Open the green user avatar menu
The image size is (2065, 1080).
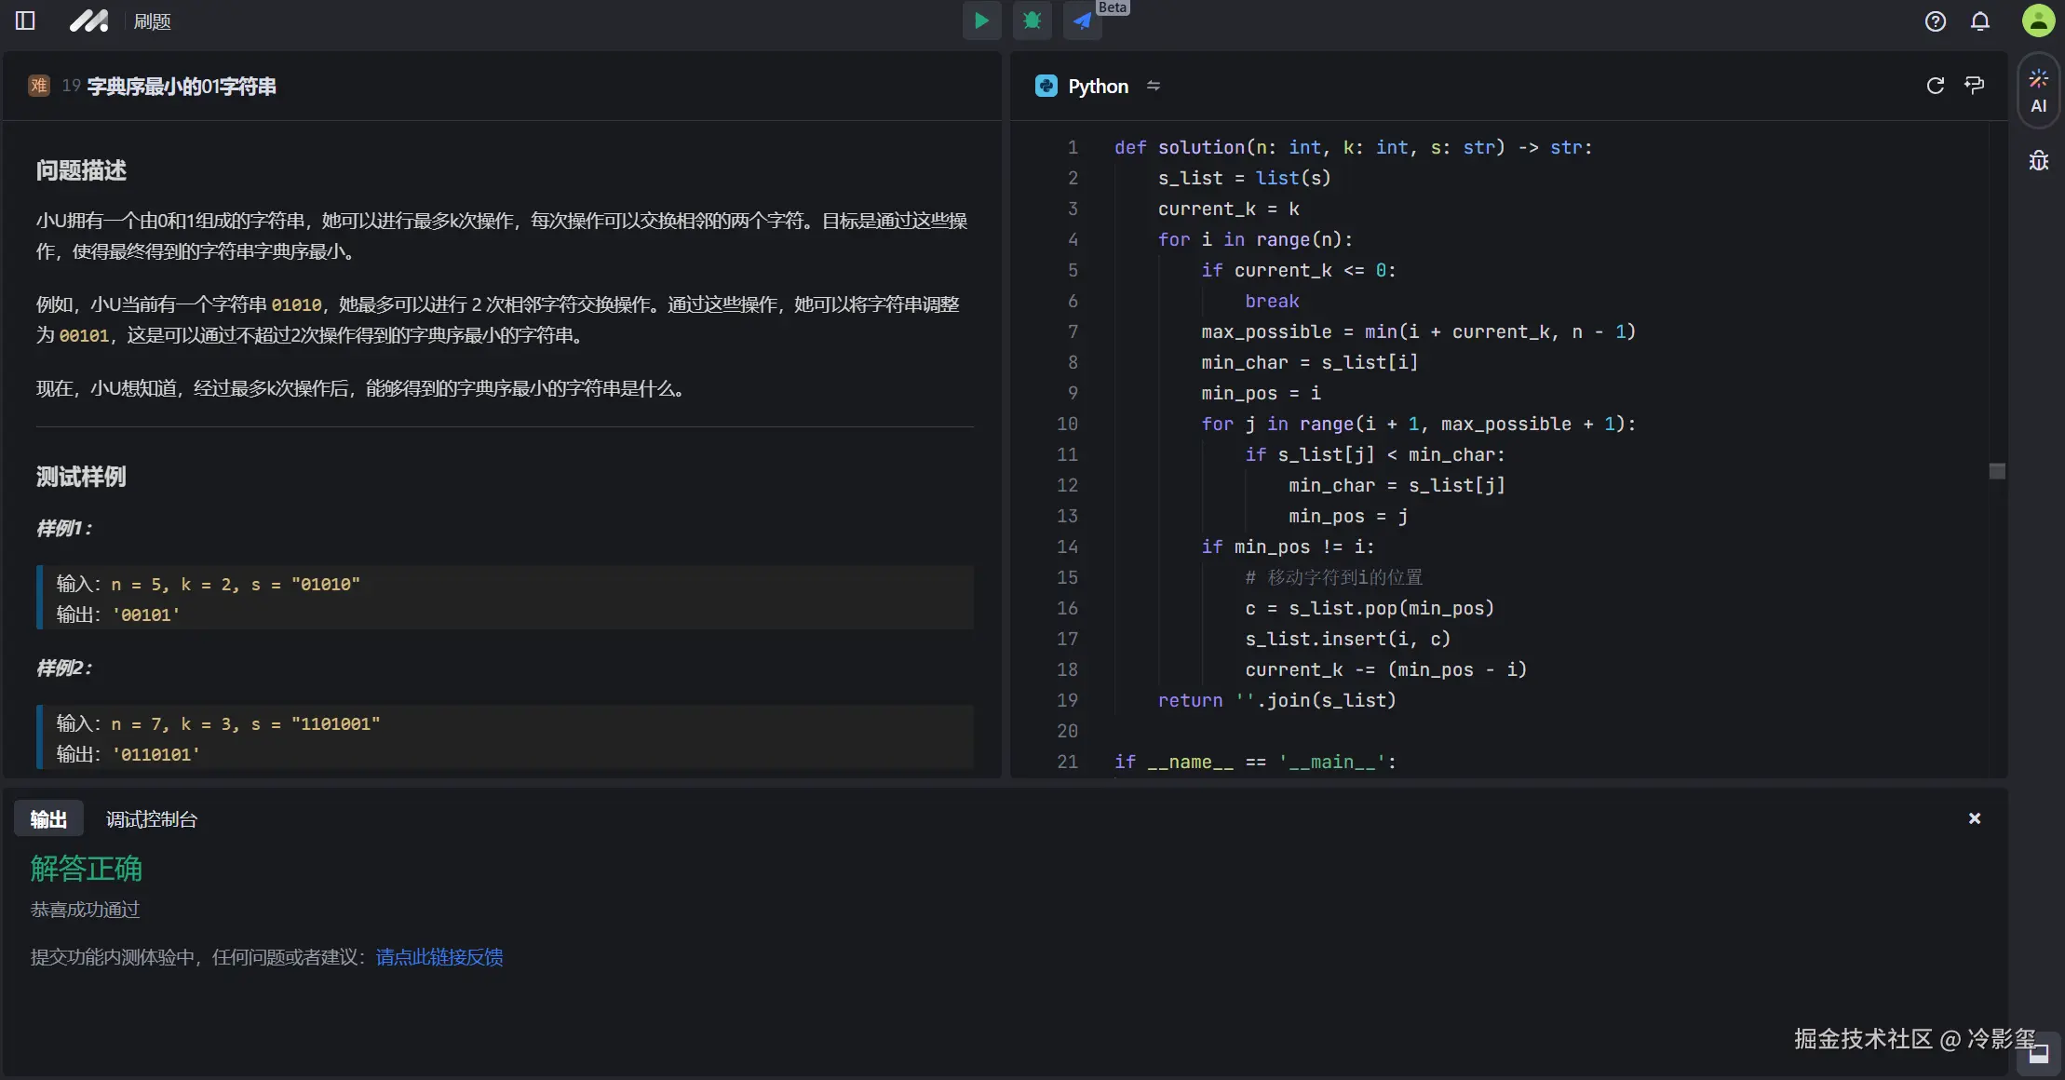2038,20
